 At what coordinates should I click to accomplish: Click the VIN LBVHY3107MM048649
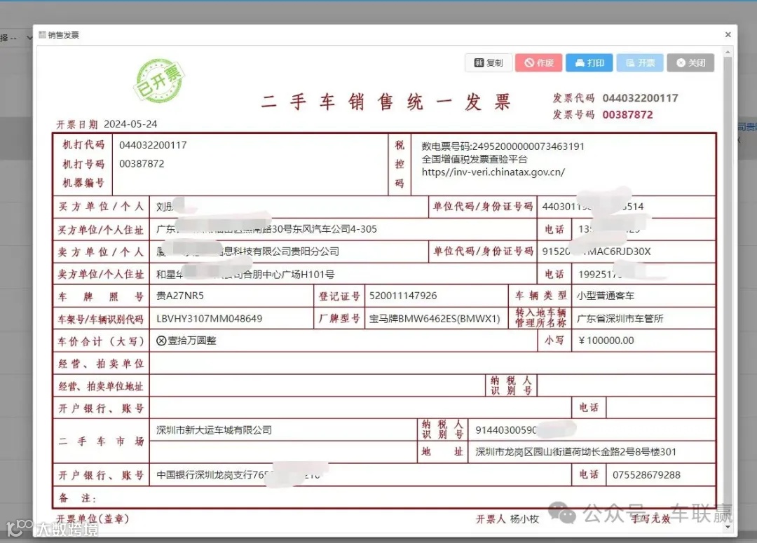click(x=209, y=319)
